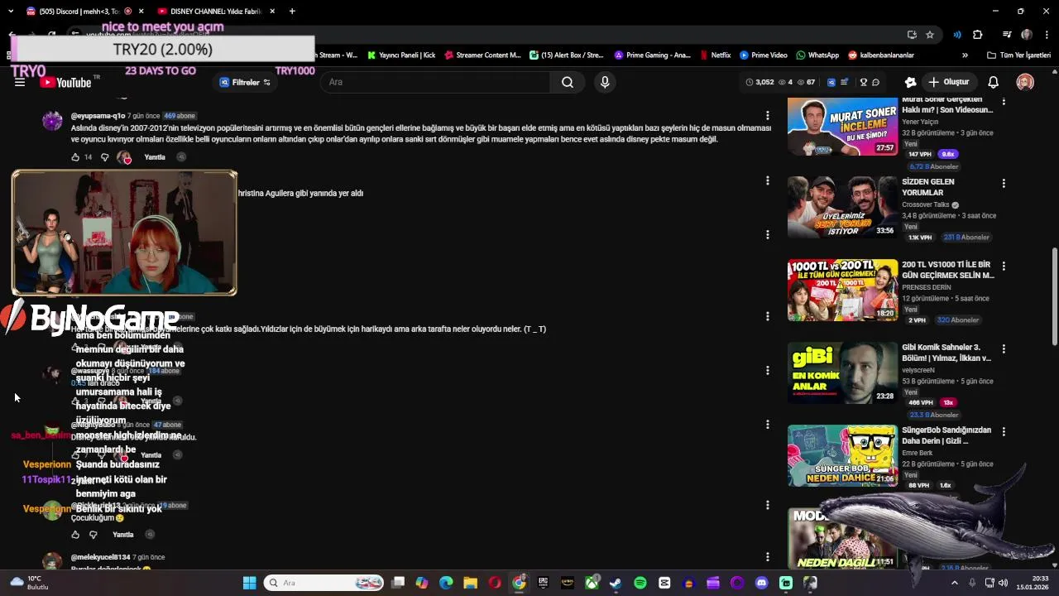Open the kalbenbanlananlar bookmark
The height and width of the screenshot is (596, 1059).
881,55
